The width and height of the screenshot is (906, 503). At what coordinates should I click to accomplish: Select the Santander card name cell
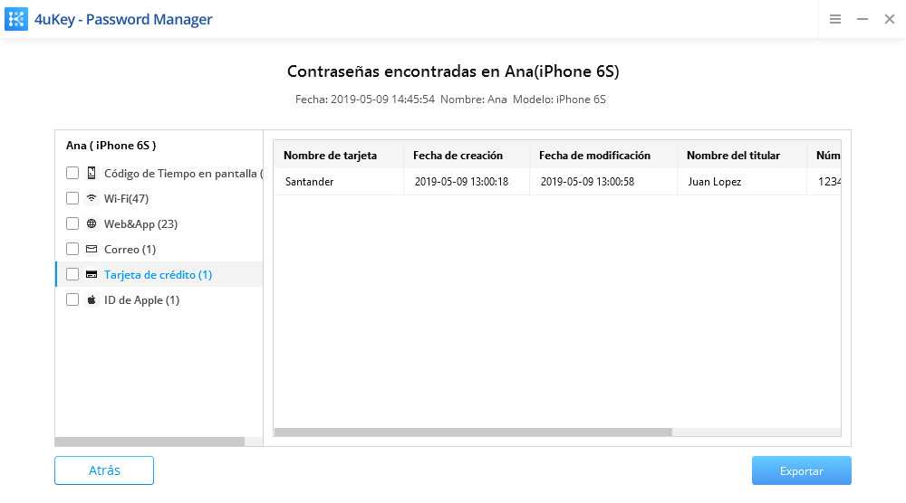point(339,182)
